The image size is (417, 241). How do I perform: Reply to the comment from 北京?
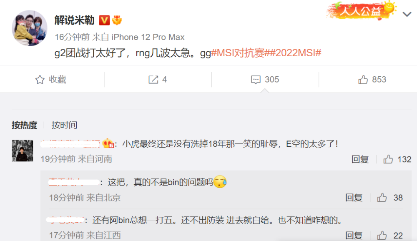click(354, 197)
